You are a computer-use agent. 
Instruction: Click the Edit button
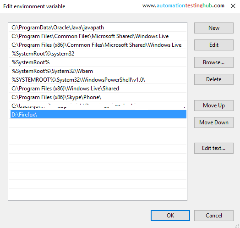coord(214,45)
